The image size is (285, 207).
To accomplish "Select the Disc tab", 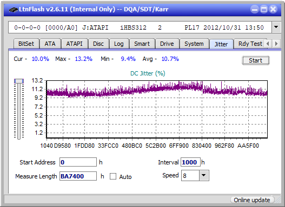I will [x=98, y=44].
